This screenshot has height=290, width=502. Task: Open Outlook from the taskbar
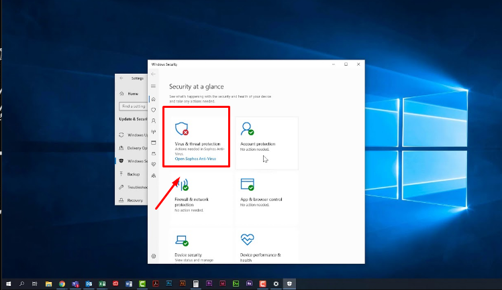(x=89, y=283)
